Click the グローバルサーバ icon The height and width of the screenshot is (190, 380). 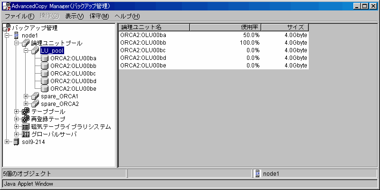click(26, 134)
